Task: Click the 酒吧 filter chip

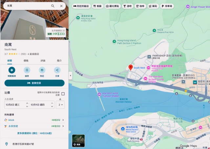Action: [x=128, y=6]
